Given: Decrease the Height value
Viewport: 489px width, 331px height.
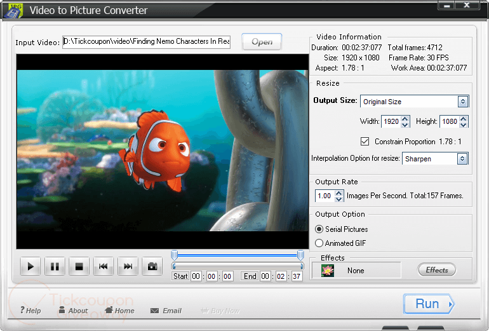Looking at the screenshot, I should 464,125.
